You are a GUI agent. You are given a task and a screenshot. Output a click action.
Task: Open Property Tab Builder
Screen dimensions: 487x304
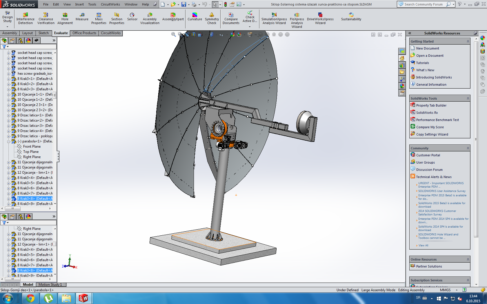tap(431, 105)
